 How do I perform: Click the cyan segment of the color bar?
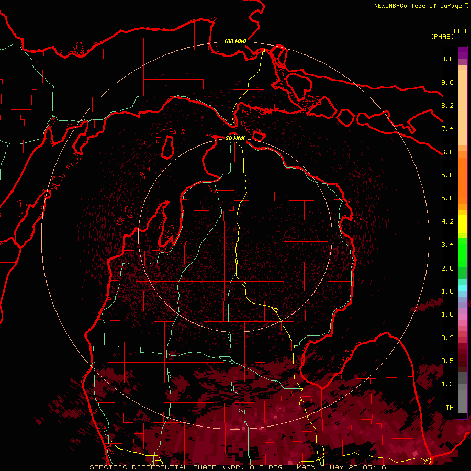pos(462,288)
